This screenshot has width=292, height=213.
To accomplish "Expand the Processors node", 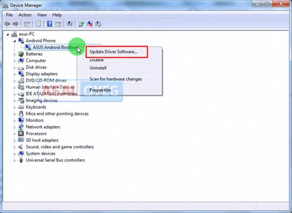I will click(x=15, y=134).
